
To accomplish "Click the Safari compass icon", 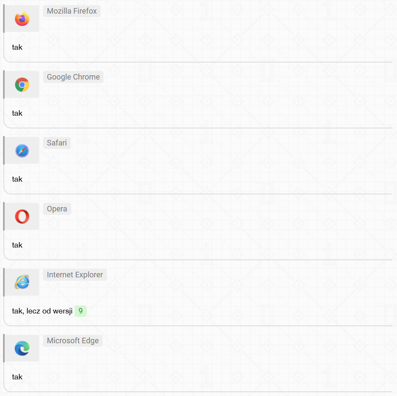I will point(22,151).
